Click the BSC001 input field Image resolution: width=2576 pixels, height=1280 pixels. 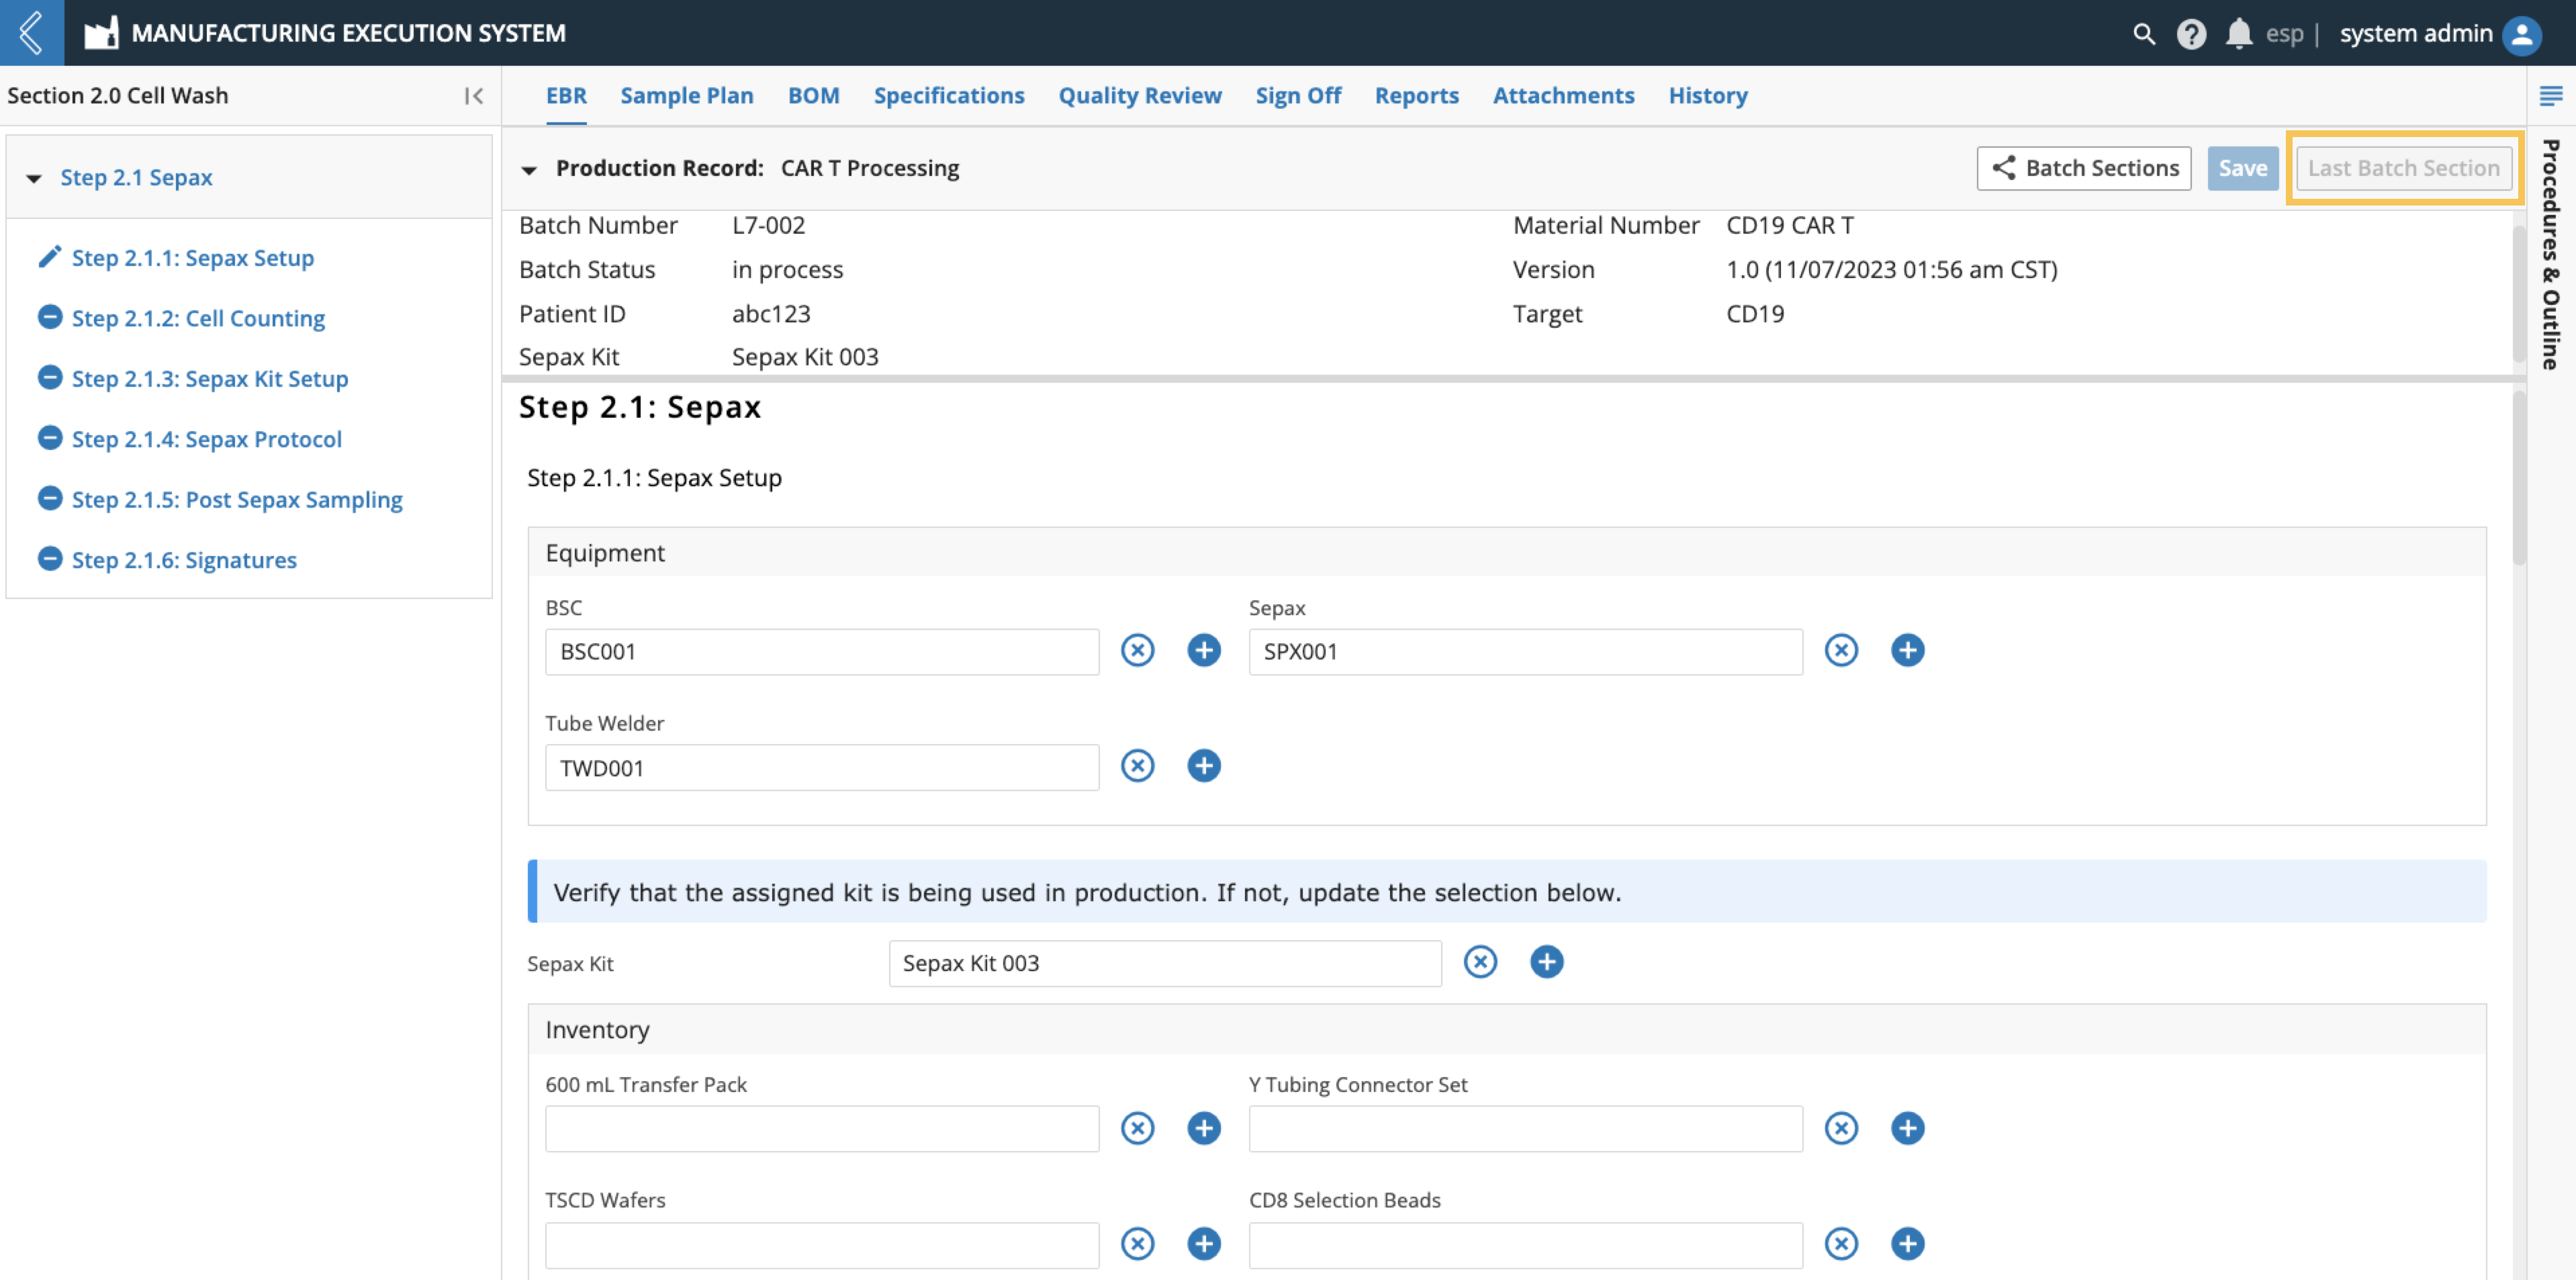coord(822,652)
